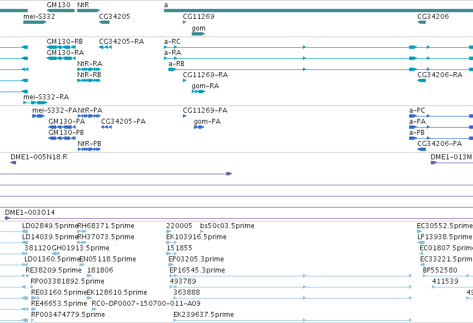The image size is (473, 323).
Task: Select the 'NtR' gene label
Action: (x=83, y=5)
